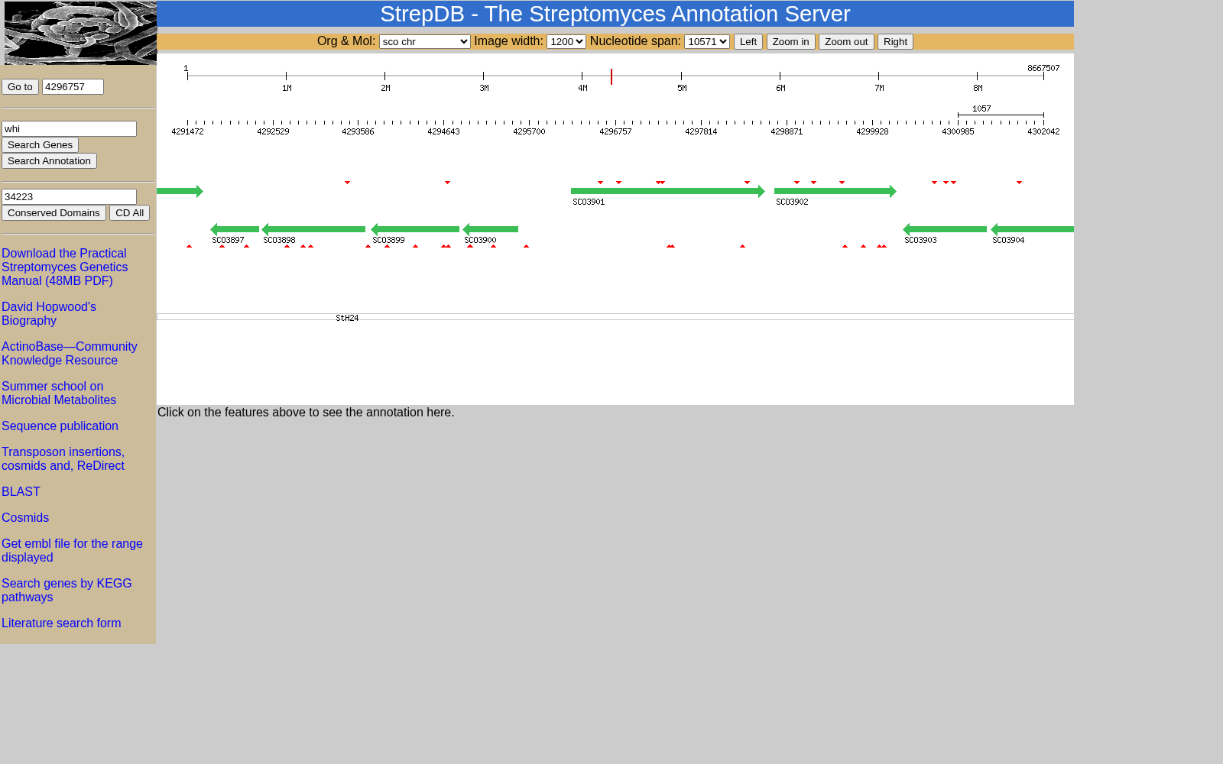Focus the gene search field containing 'whi'
Image resolution: width=1223 pixels, height=764 pixels.
click(69, 128)
